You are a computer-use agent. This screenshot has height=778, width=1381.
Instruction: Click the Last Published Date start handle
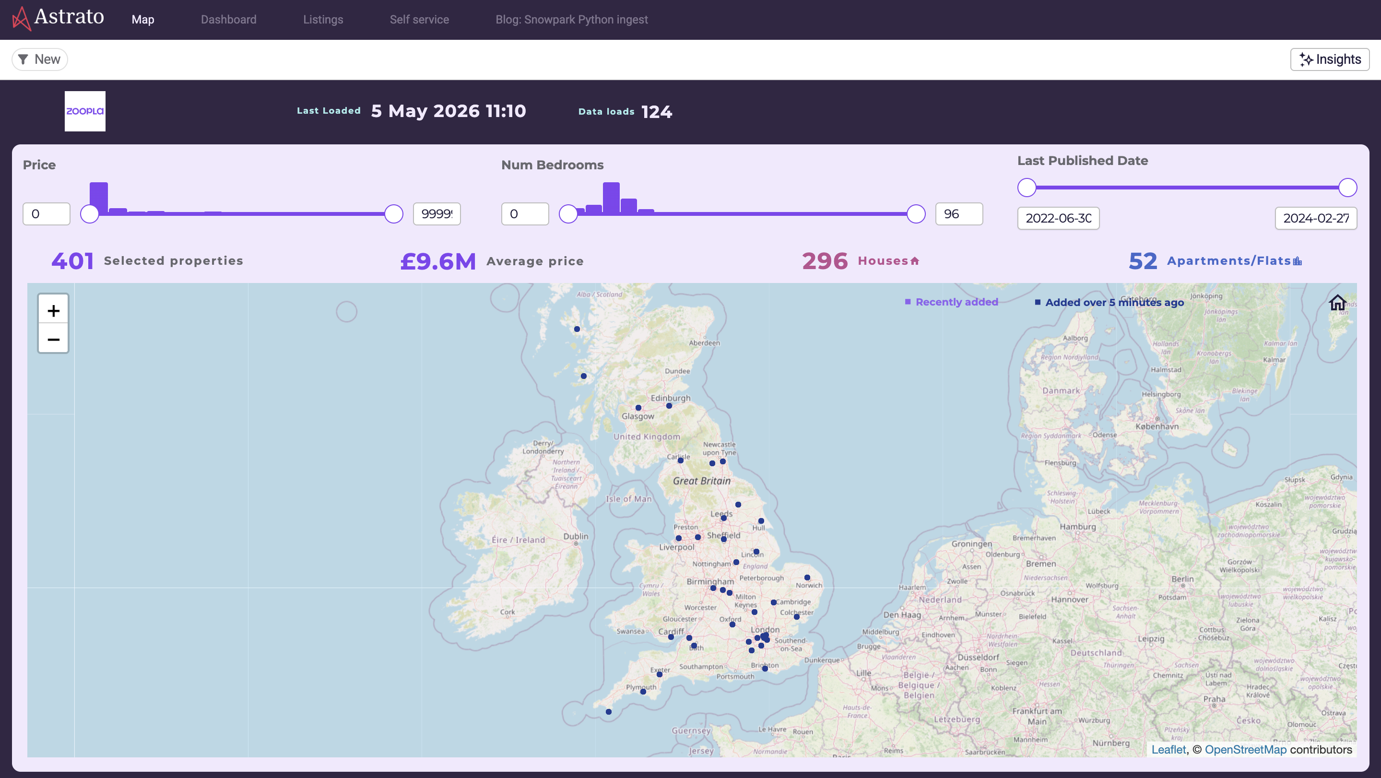pos(1027,188)
